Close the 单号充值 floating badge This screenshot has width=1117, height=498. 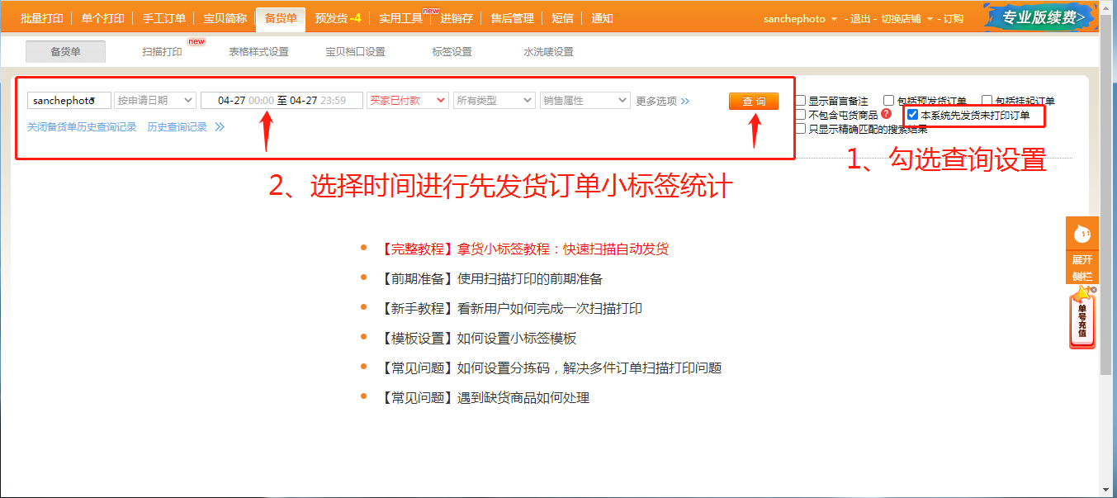click(1094, 290)
